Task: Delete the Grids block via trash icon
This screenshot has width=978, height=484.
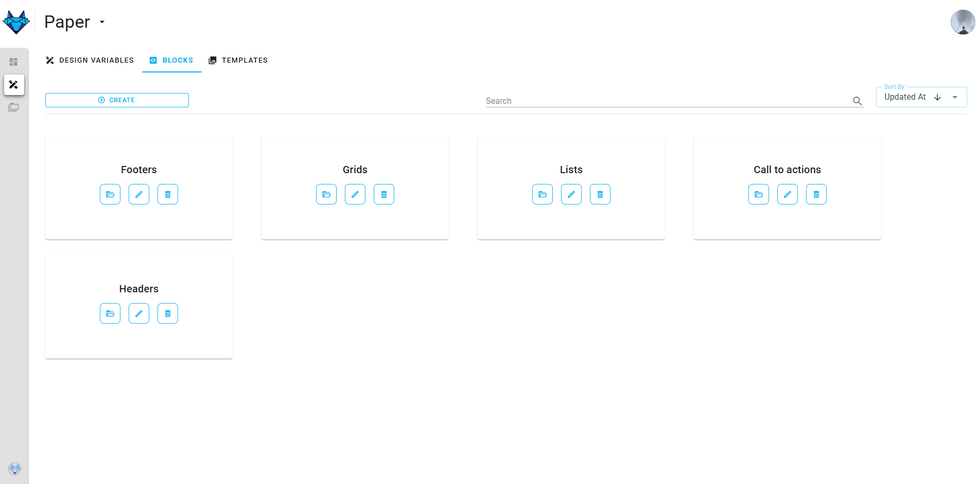Action: [x=384, y=194]
